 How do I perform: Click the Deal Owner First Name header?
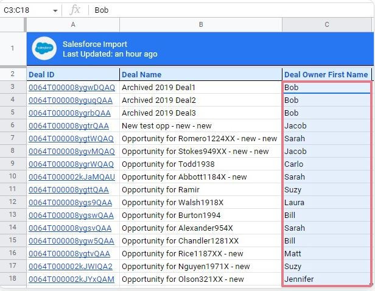pyautogui.click(x=326, y=75)
